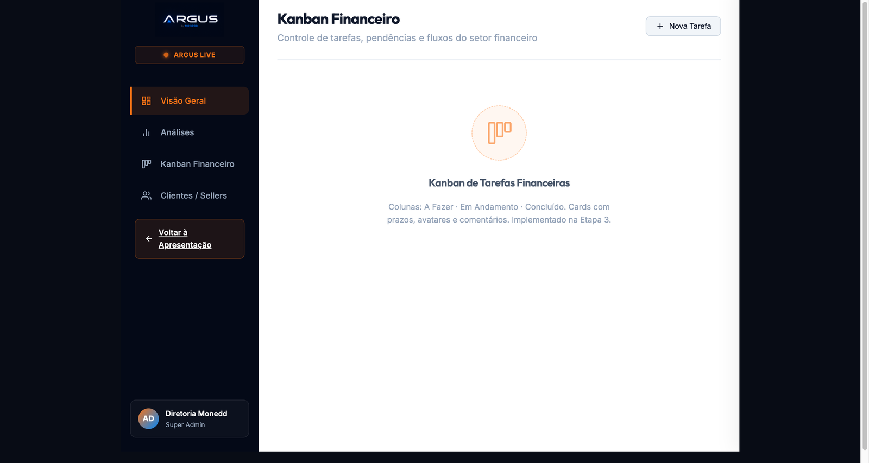Click the Colunas description paragraph

[x=499, y=213]
